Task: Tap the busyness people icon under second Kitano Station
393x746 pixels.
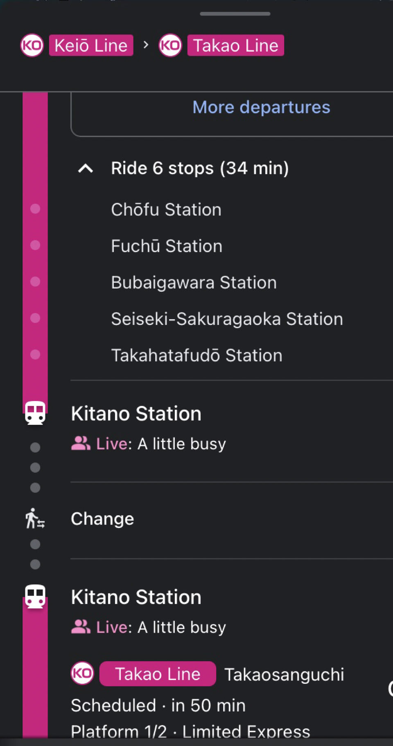Action: tap(81, 627)
